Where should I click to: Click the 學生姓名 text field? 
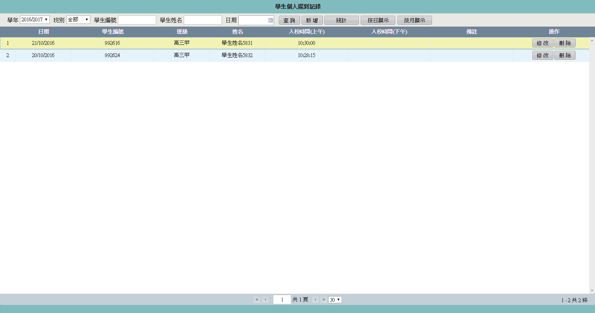pyautogui.click(x=203, y=20)
